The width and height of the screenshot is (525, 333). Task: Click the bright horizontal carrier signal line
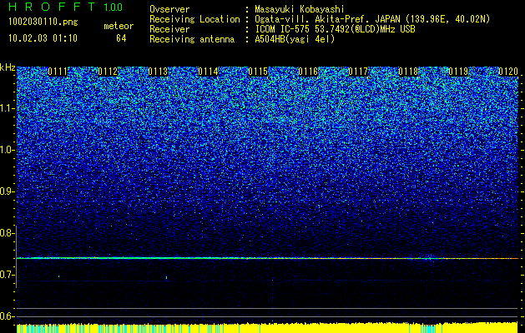pos(268,258)
